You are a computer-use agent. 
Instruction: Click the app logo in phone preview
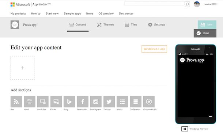(x=182, y=60)
